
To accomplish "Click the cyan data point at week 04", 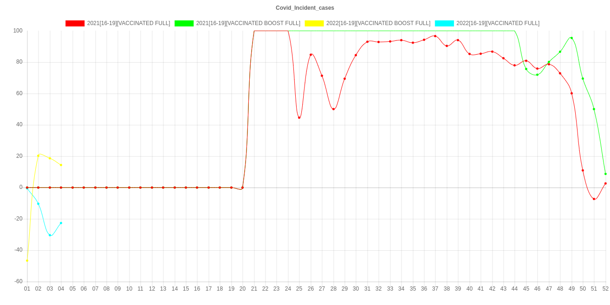I will coord(61,223).
